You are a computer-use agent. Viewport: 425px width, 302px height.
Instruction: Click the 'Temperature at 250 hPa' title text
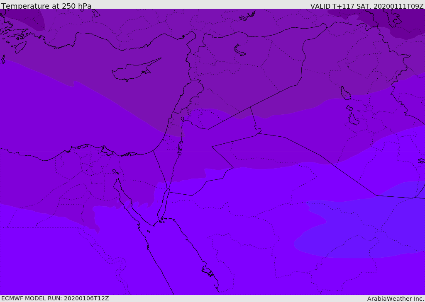46,6
